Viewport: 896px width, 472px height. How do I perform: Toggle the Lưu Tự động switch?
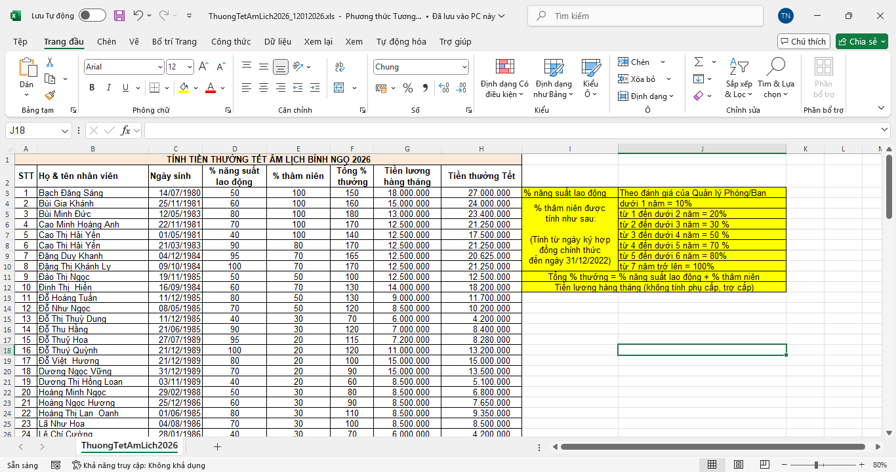point(92,16)
